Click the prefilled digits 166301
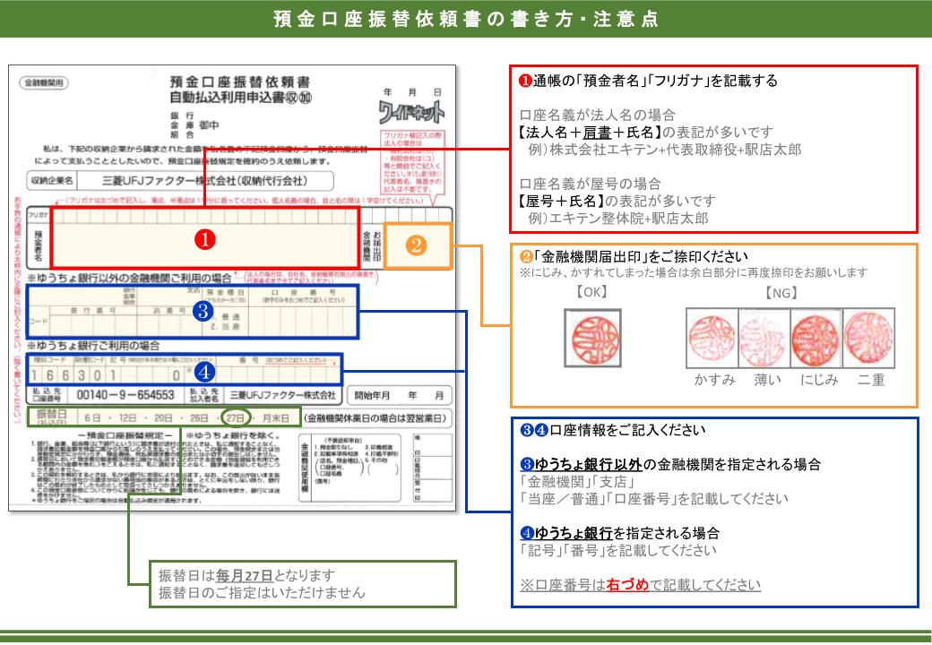Screen dimensions: 932x645 (x=73, y=375)
